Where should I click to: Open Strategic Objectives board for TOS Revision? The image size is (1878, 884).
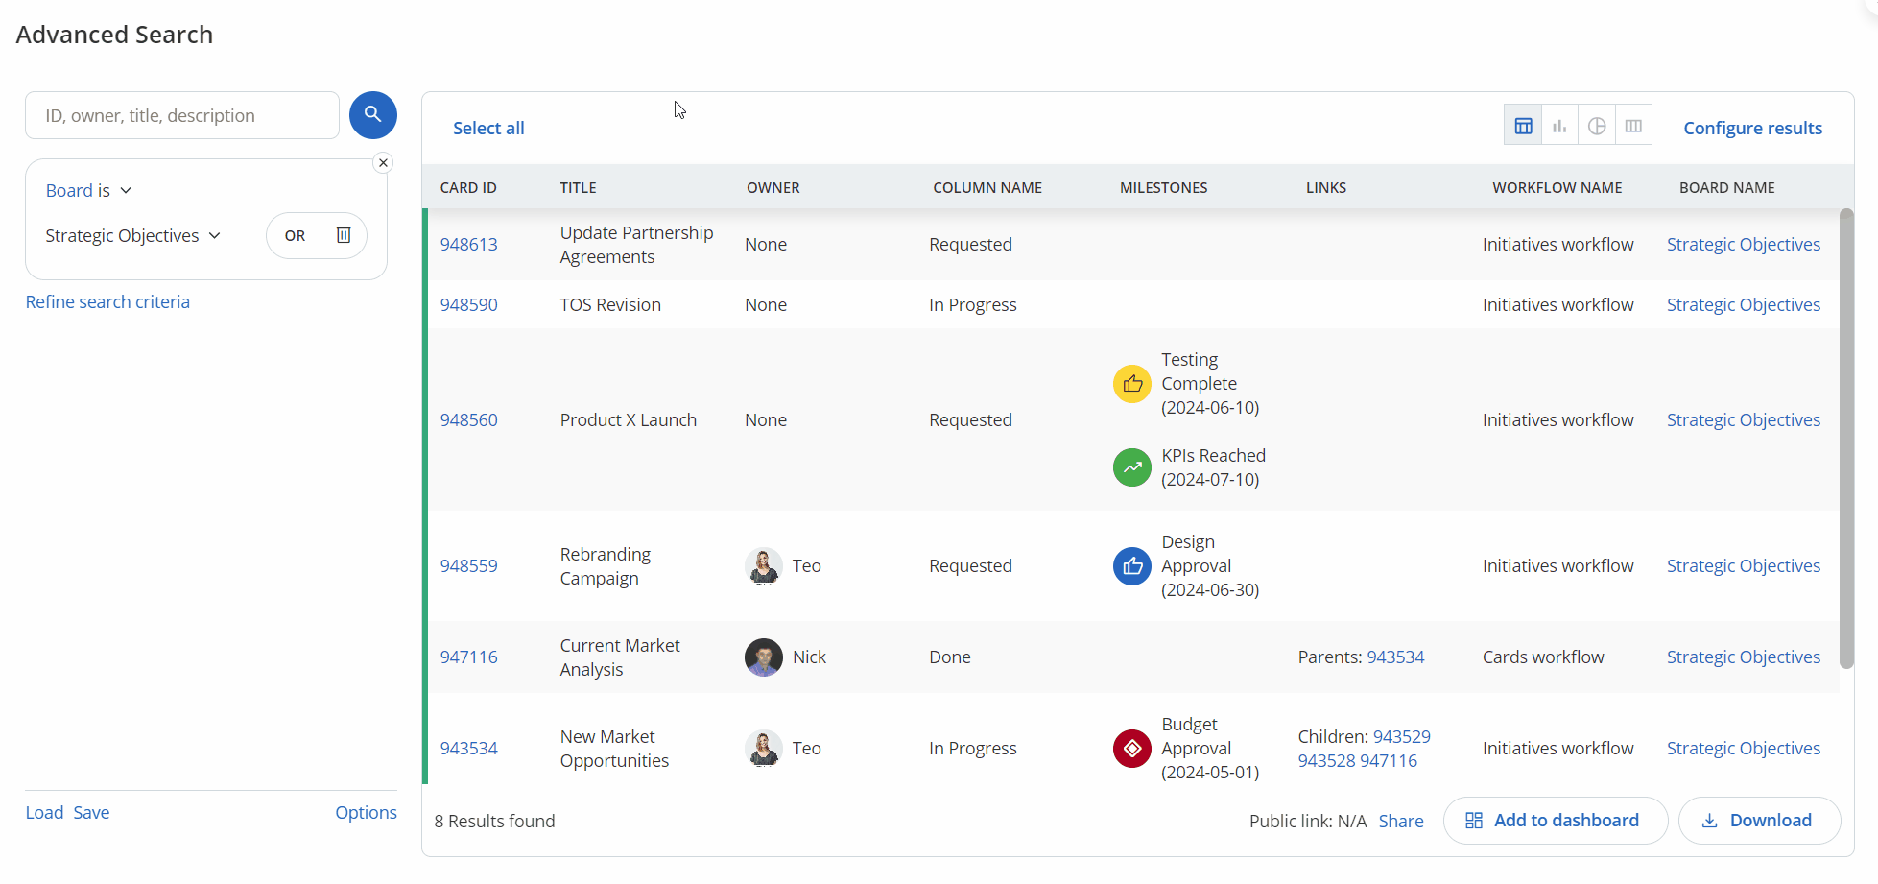tap(1743, 304)
